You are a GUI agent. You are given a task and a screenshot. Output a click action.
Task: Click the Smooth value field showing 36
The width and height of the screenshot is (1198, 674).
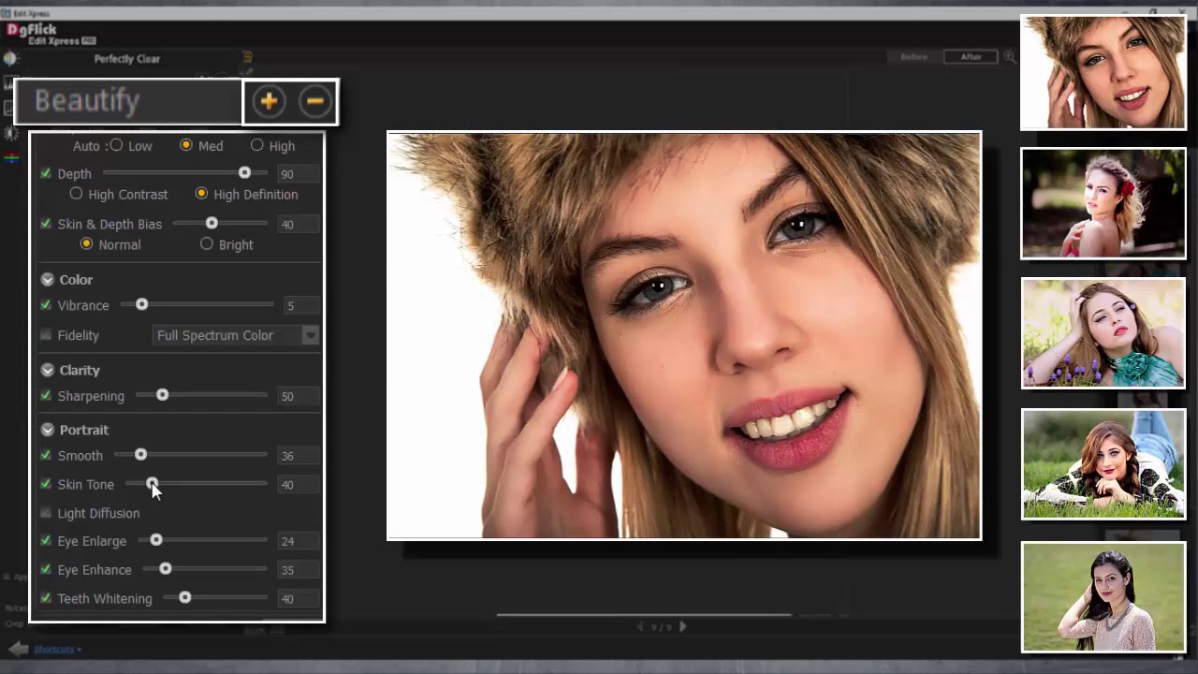(x=298, y=456)
